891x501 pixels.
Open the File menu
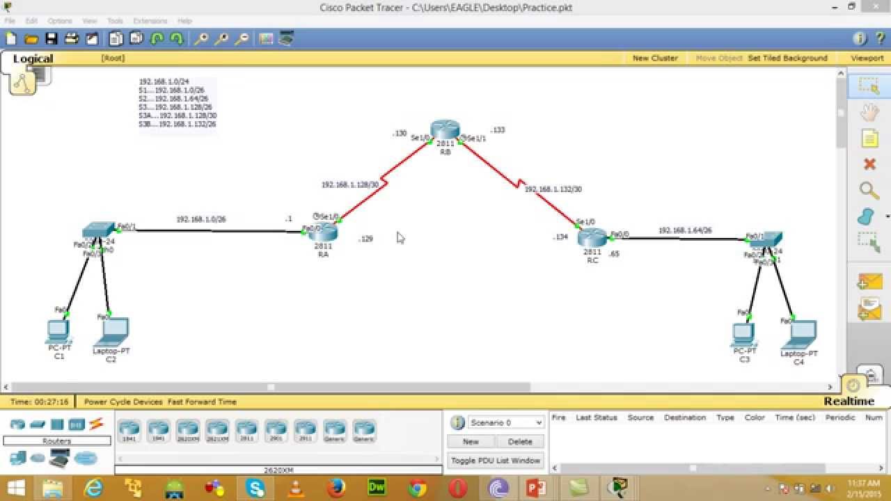click(x=10, y=21)
